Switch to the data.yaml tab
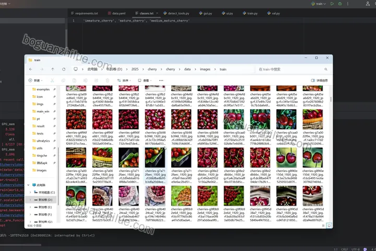376x251 pixels. point(117,13)
